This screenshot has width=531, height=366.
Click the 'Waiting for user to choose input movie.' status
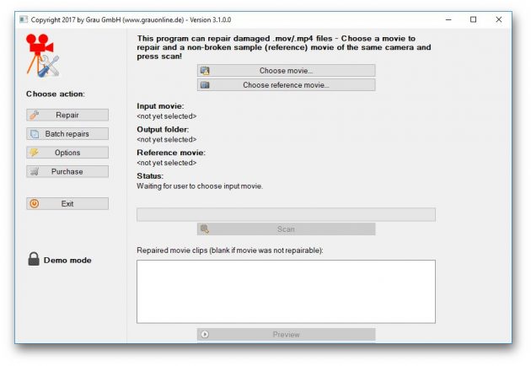click(200, 186)
